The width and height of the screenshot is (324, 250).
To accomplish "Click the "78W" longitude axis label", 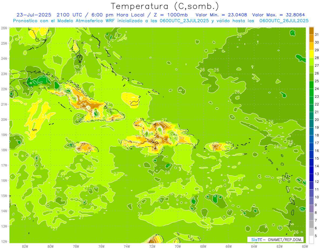I will tap(76, 246).
